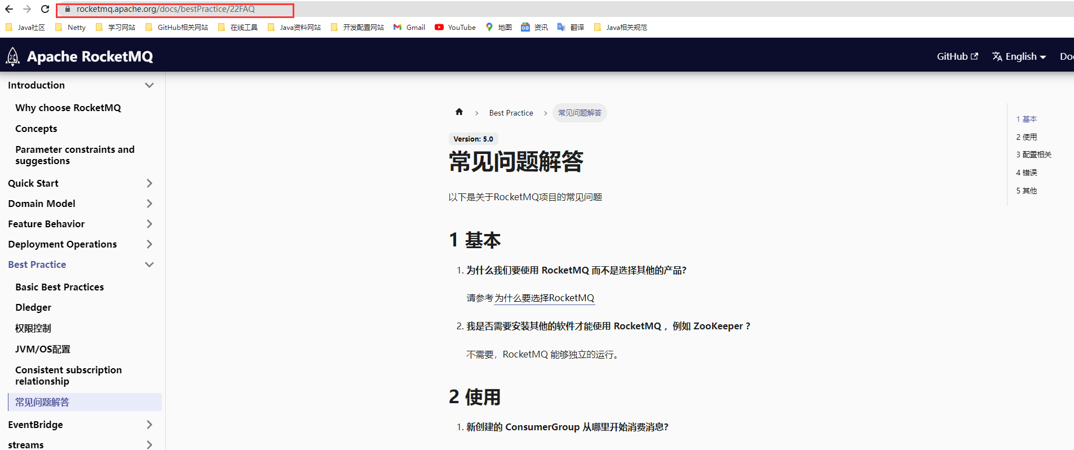The width and height of the screenshot is (1074, 450).
Task: Open the 资讯 news bookmark
Action: [x=534, y=27]
